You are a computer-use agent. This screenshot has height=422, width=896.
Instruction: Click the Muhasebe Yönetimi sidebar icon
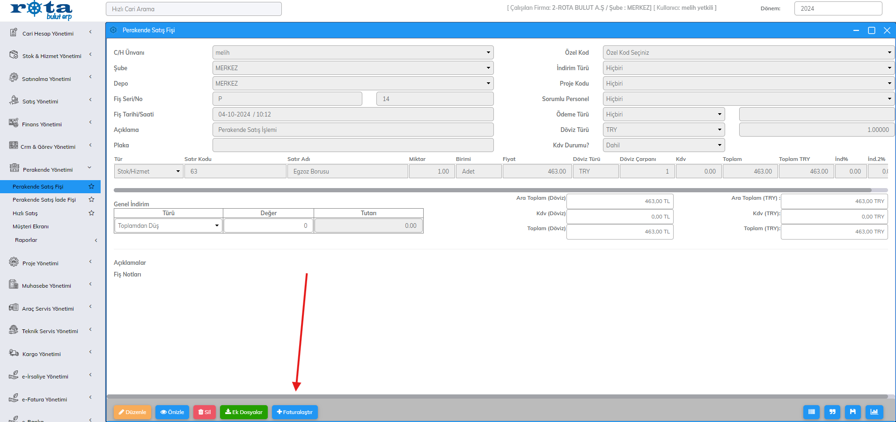(x=14, y=284)
